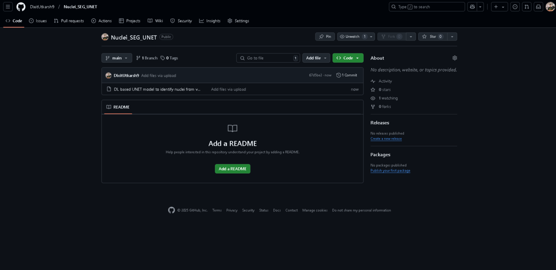Image resolution: width=556 pixels, height=270 pixels.
Task: Open pull requests icon in header
Action: click(527, 7)
